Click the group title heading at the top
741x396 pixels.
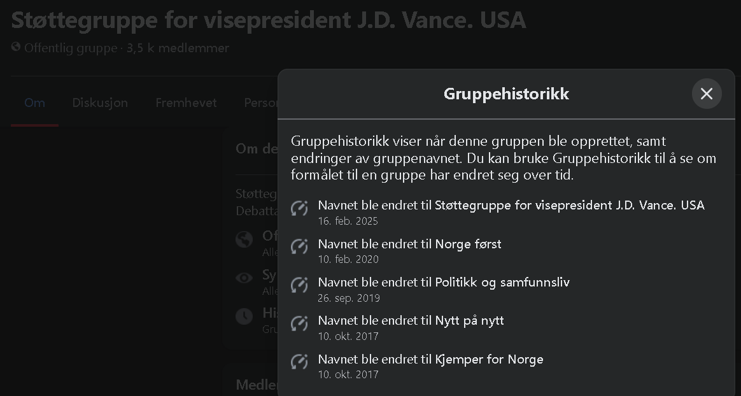pos(268,20)
